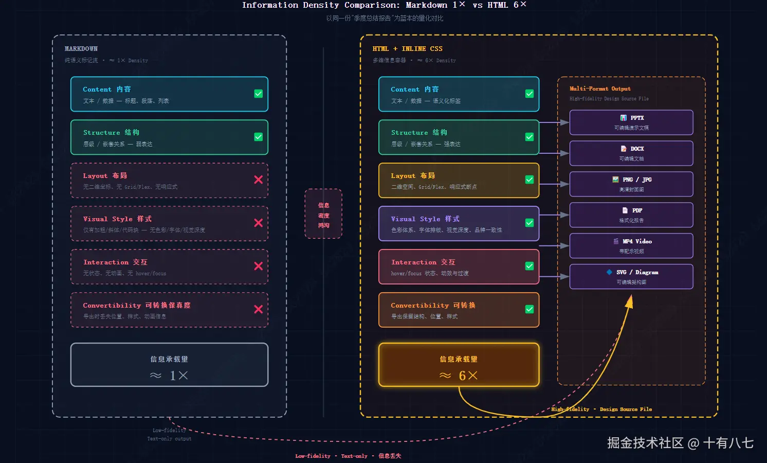
Task: Click the DOCX document icon
Action: [x=623, y=149]
